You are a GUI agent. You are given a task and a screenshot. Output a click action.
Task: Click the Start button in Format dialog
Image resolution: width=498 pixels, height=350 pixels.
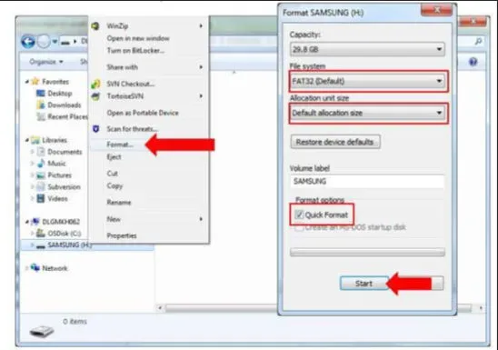point(364,284)
